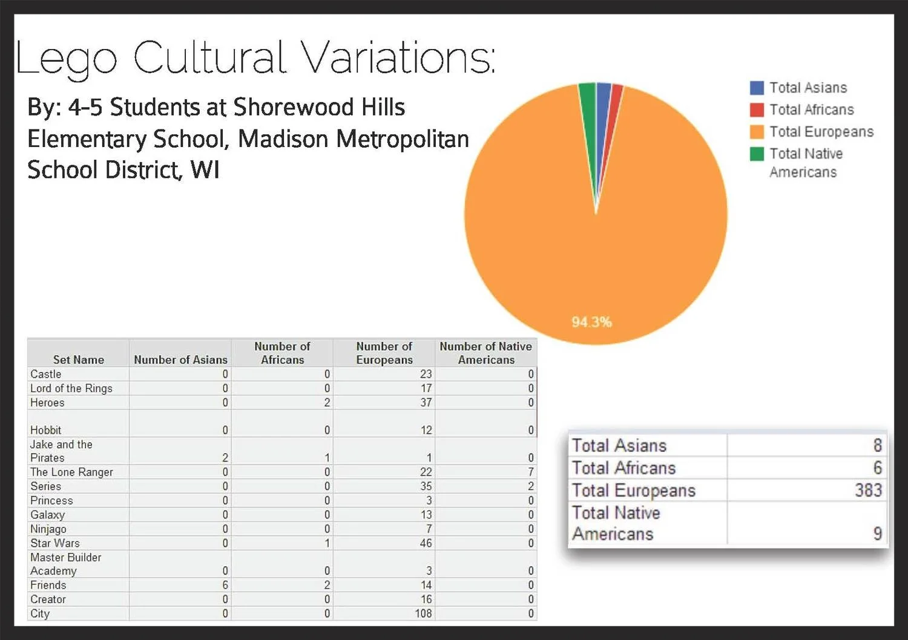Click the 94.3% label on the pie
This screenshot has height=640, width=908.
591,322
